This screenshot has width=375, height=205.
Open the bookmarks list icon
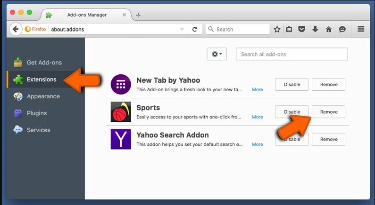289,29
